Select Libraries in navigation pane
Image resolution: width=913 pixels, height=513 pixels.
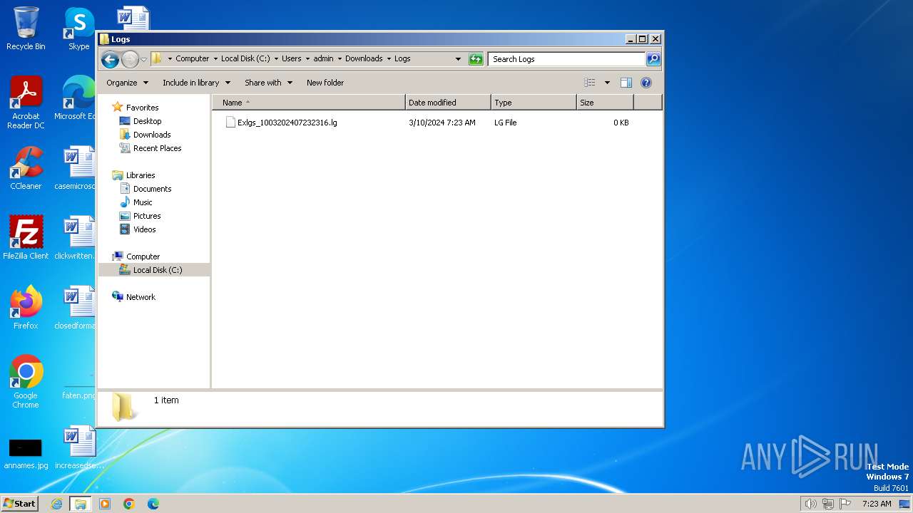point(141,175)
